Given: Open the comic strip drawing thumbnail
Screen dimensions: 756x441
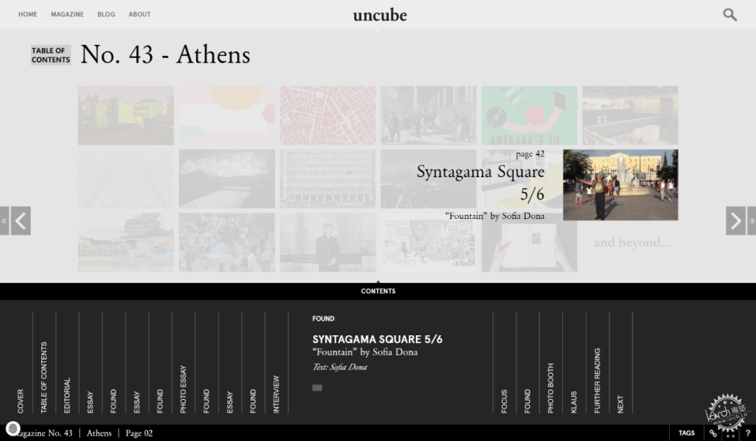Looking at the screenshot, I should click(x=428, y=242).
